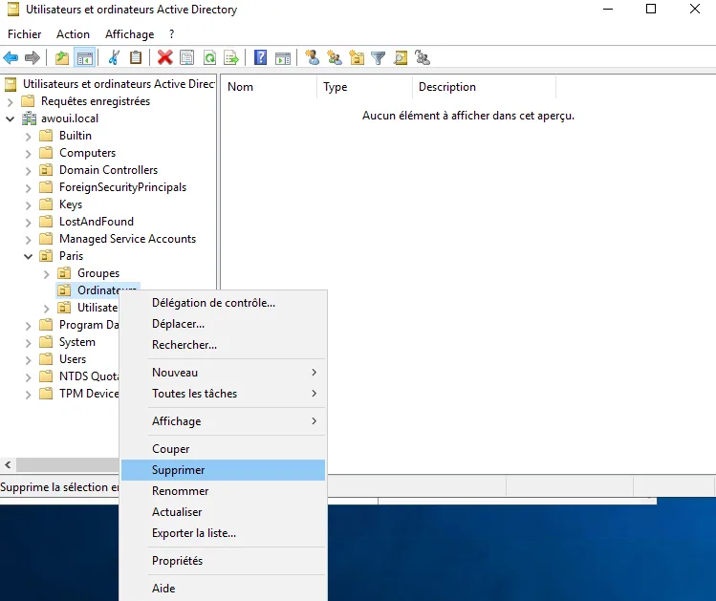Screen dimensions: 716x601
Task: Go up one level with the folder-up icon
Action: click(x=62, y=58)
